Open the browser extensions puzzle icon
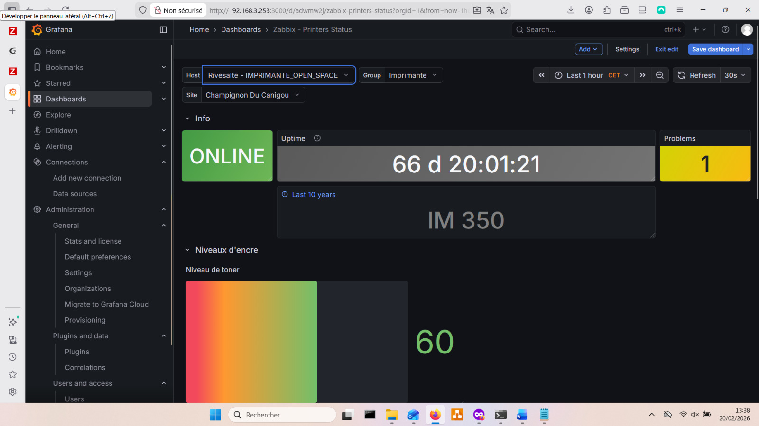Viewport: 759px width, 426px height. point(607,10)
